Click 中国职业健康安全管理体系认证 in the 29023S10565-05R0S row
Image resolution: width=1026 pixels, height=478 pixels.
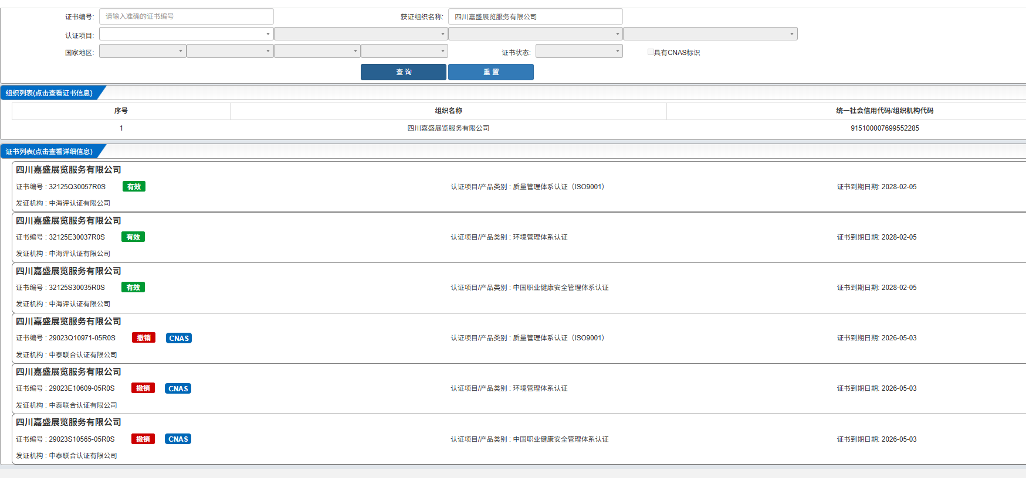[561, 439]
